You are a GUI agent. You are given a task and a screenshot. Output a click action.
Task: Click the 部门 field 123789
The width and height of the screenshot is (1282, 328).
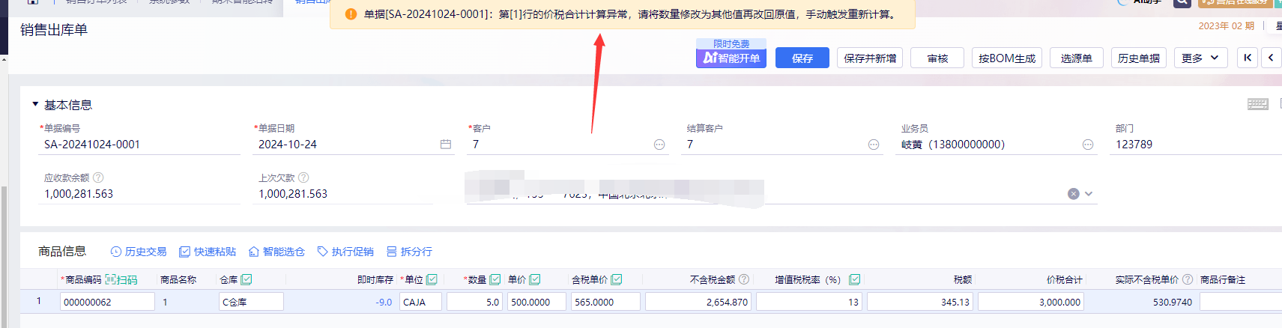[x=1197, y=145]
